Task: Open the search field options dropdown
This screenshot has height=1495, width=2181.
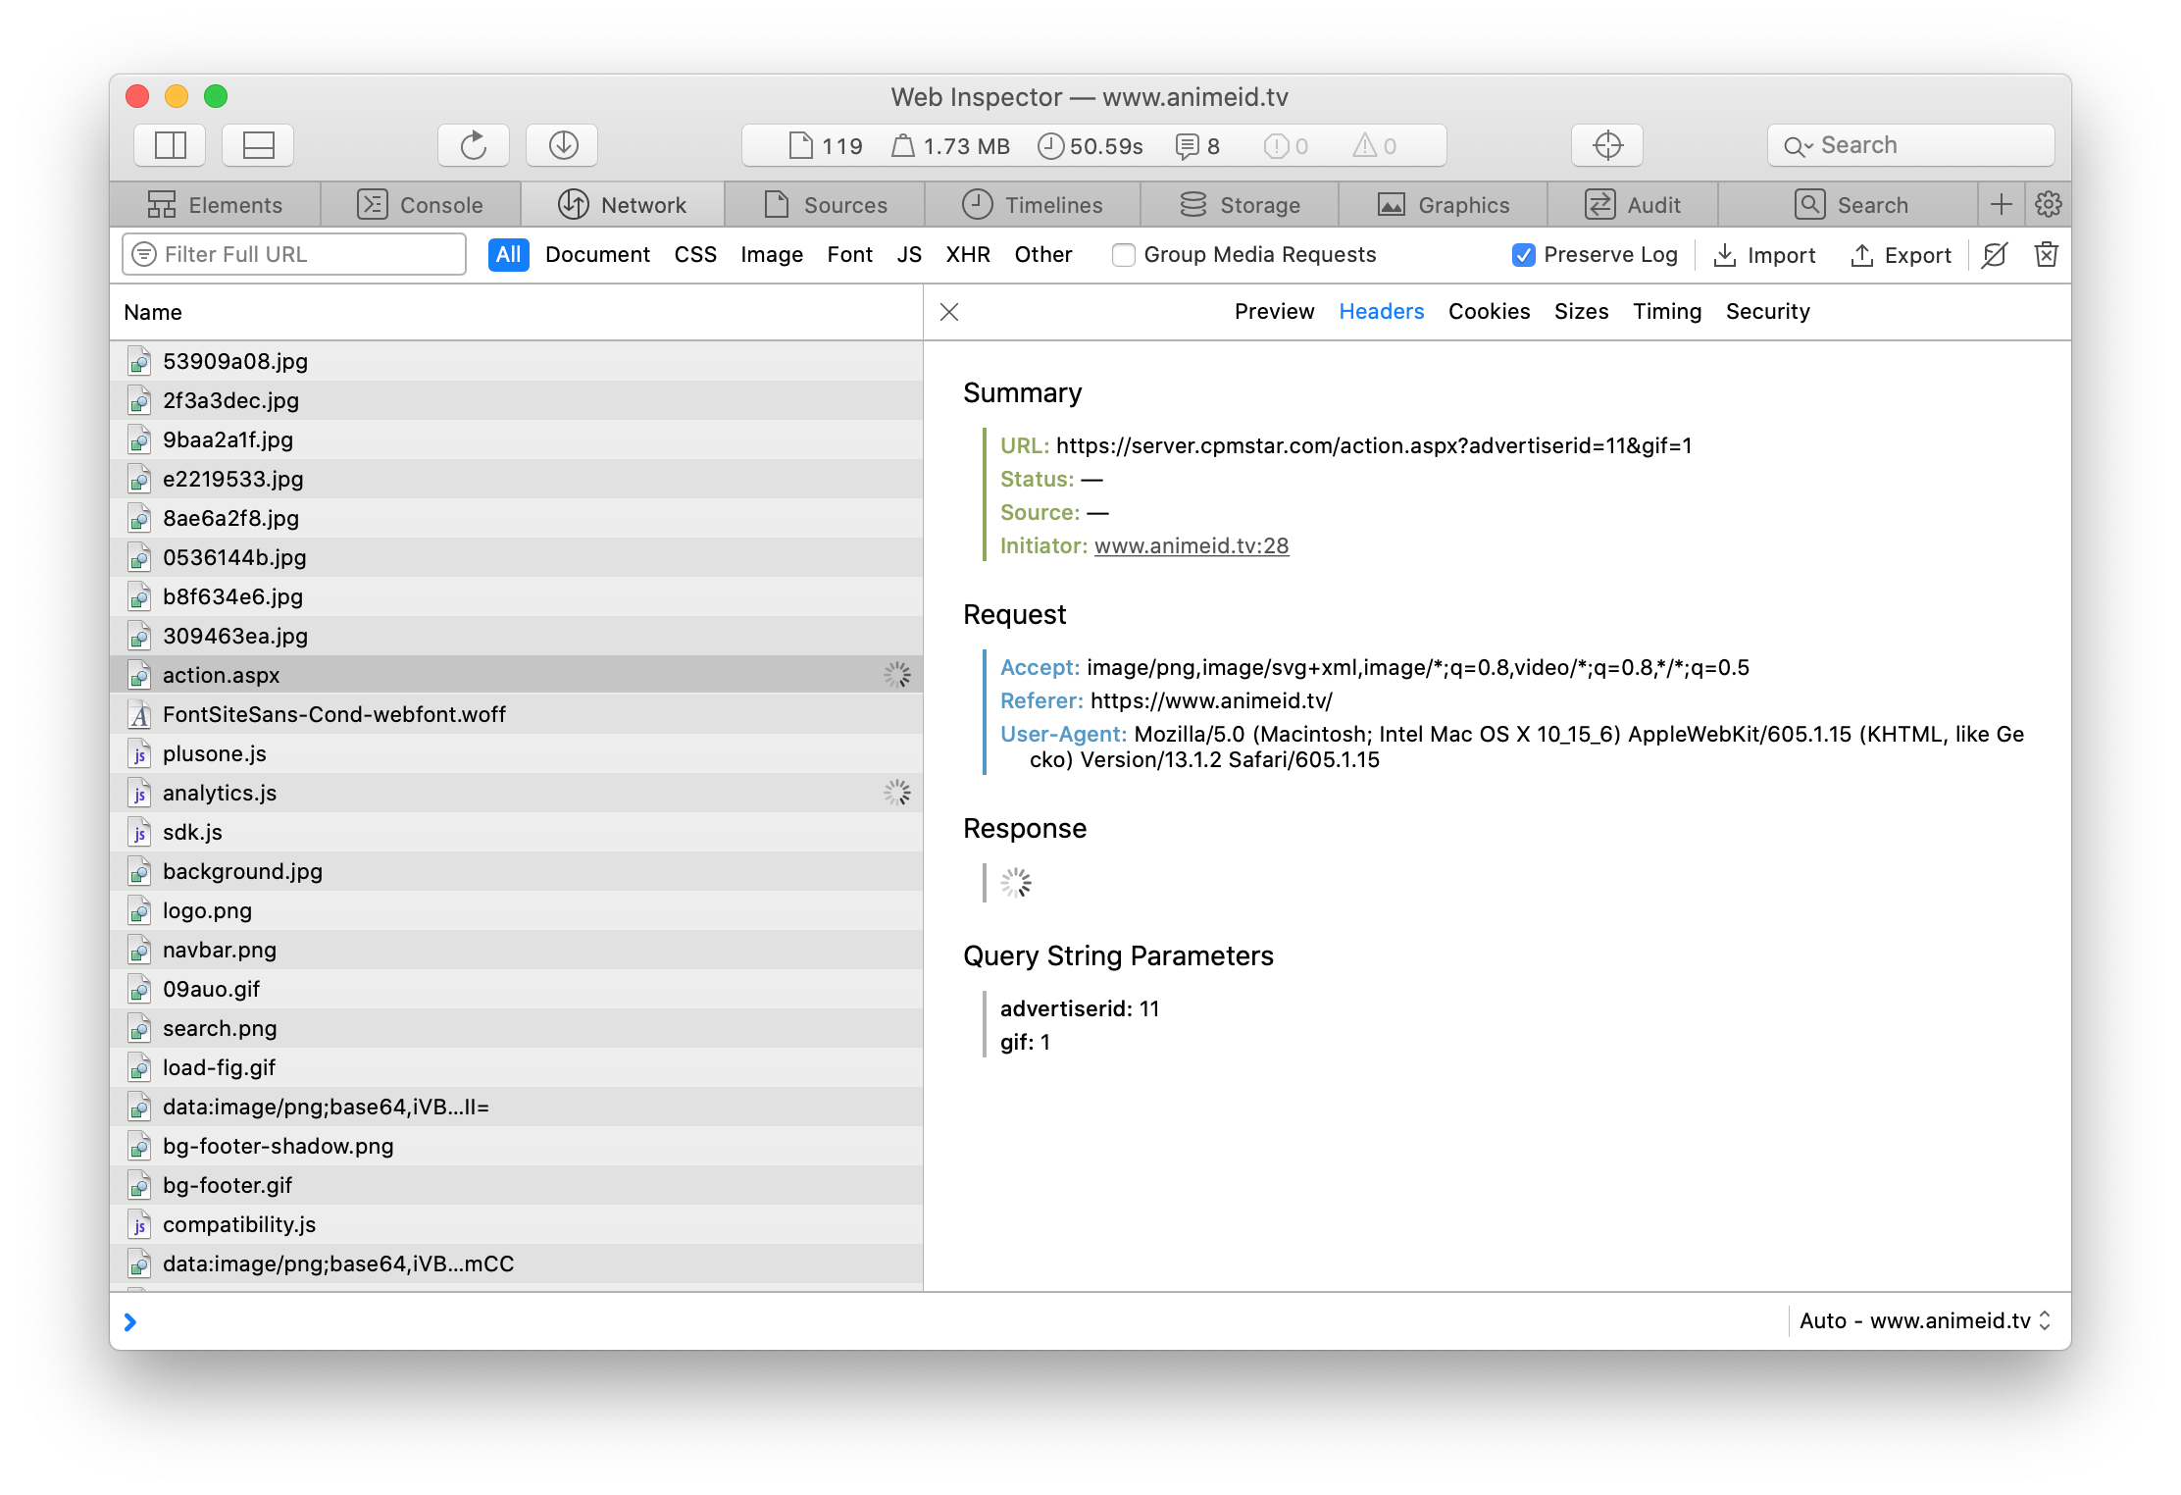Action: tap(1799, 146)
